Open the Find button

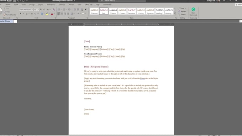pyautogui.click(x=183, y=8)
